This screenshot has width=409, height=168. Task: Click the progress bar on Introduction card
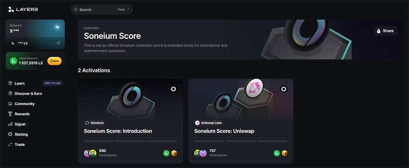point(131,141)
